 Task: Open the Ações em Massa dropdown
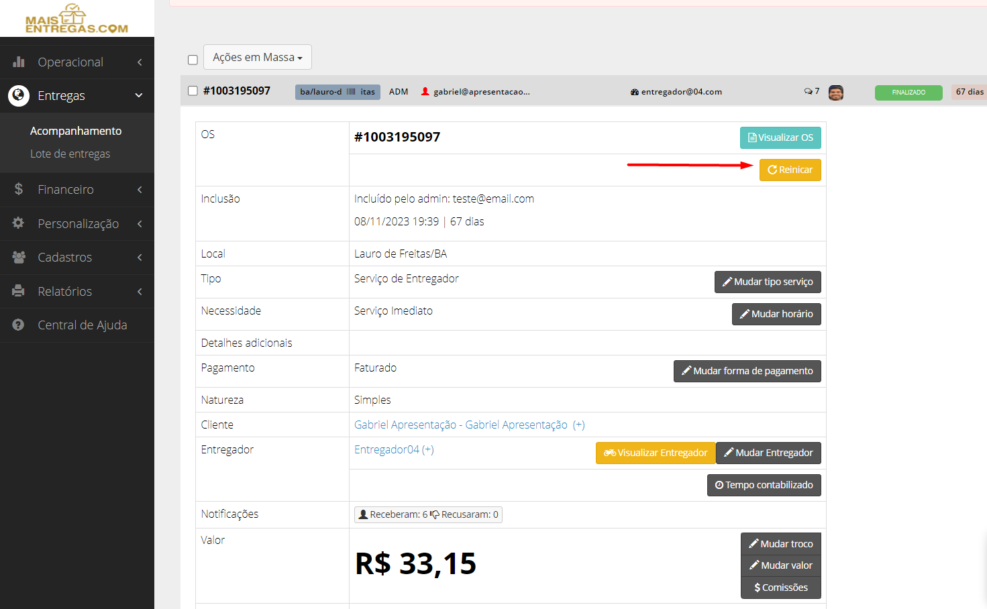click(258, 57)
